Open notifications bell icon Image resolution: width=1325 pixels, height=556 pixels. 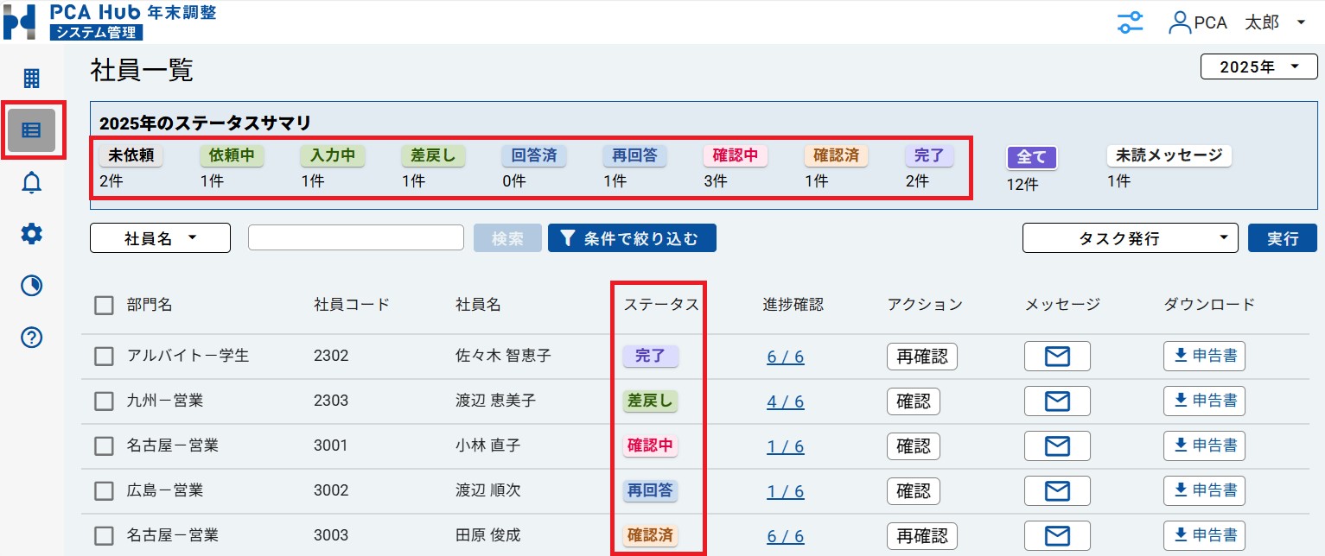(32, 182)
